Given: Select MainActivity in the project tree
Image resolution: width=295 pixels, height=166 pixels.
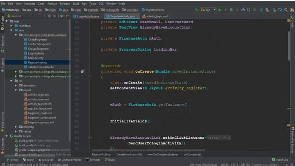Looking at the screenshot, I should [35, 58].
